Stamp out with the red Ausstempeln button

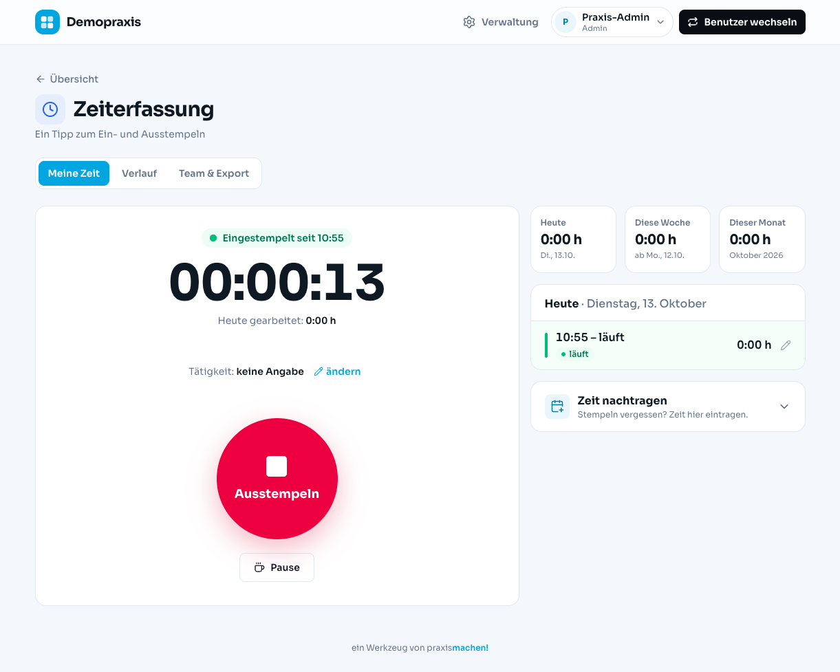(277, 479)
